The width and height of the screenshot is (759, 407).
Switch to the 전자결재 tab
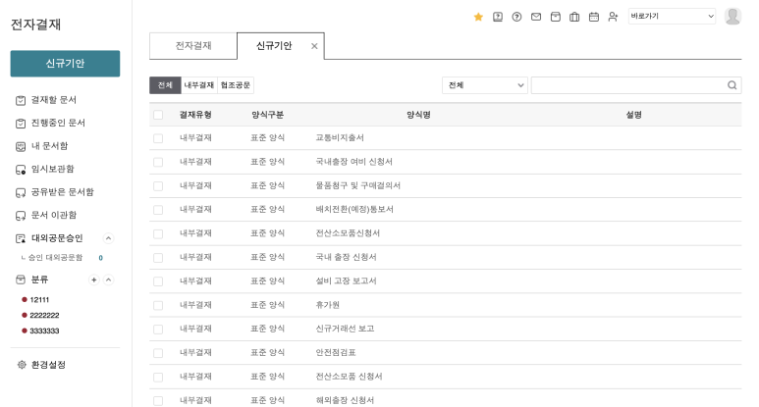click(193, 46)
